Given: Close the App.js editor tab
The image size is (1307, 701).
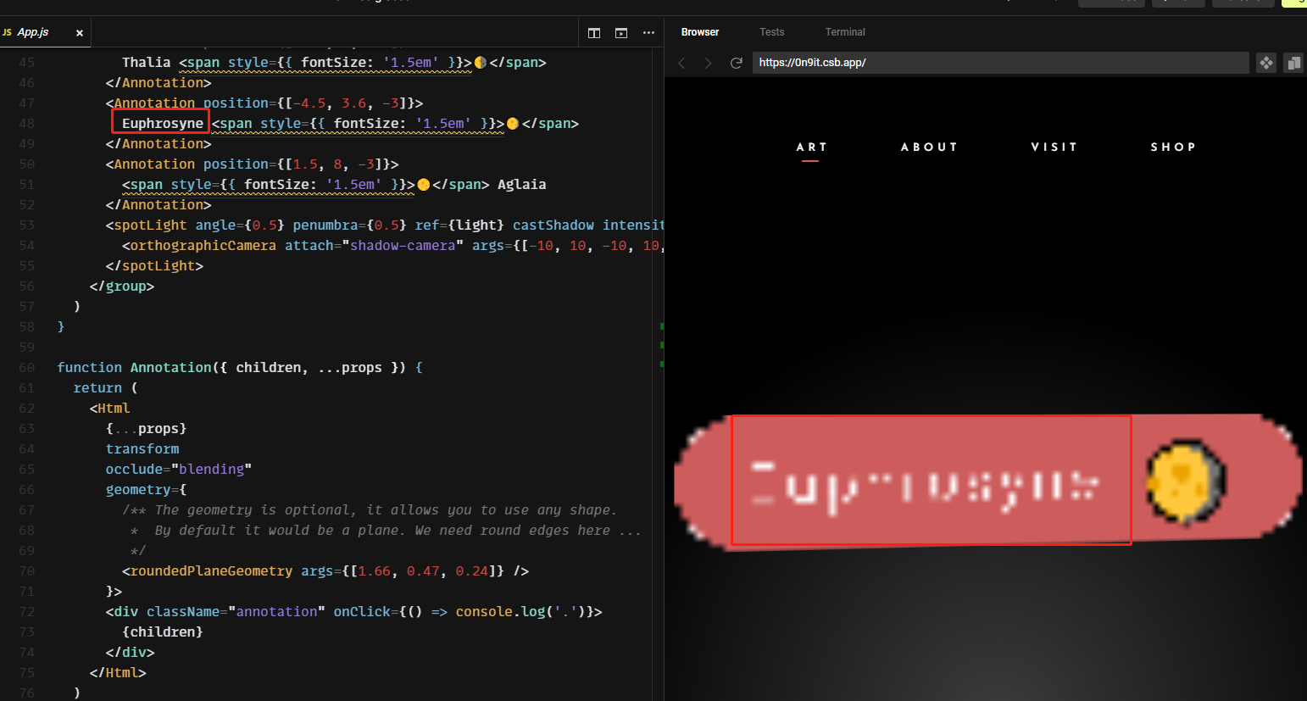Looking at the screenshot, I should [x=79, y=32].
